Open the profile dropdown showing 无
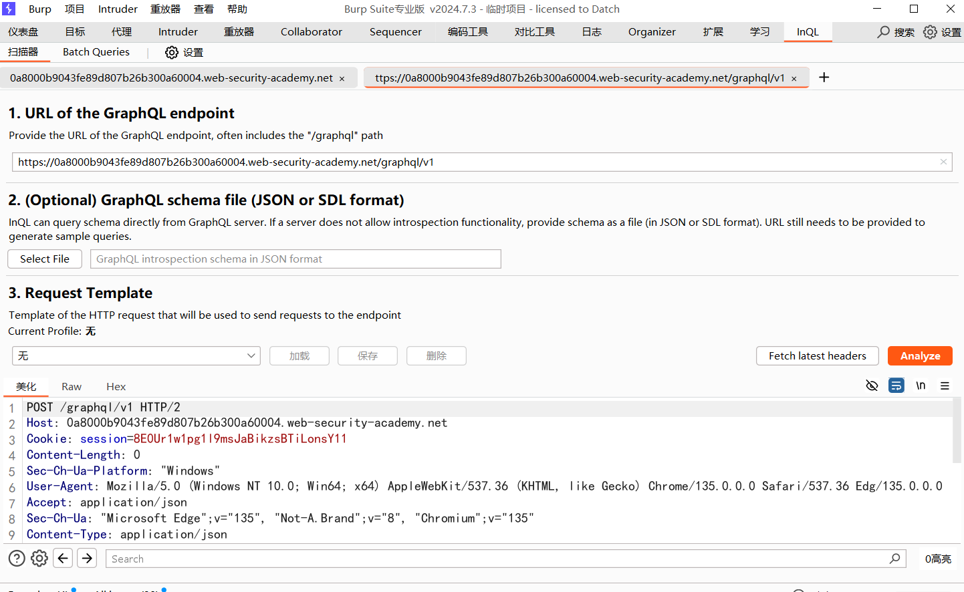Screen dimensions: 964x592 pyautogui.click(x=136, y=355)
